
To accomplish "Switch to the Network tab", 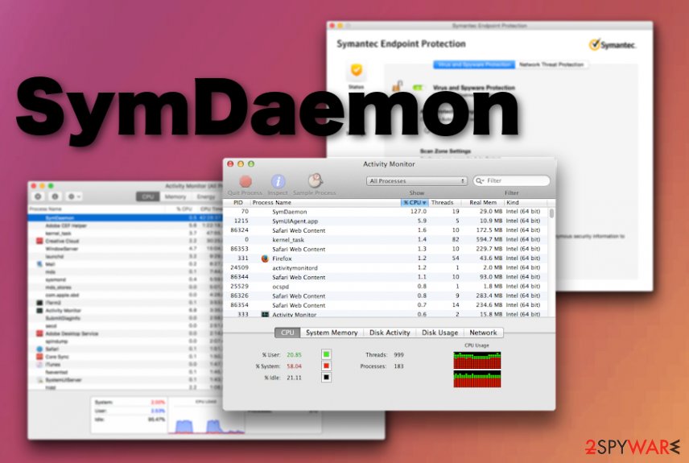I will pos(484,333).
